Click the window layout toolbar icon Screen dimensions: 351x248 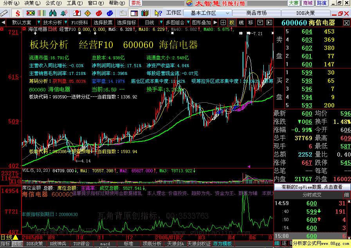tap(134, 13)
